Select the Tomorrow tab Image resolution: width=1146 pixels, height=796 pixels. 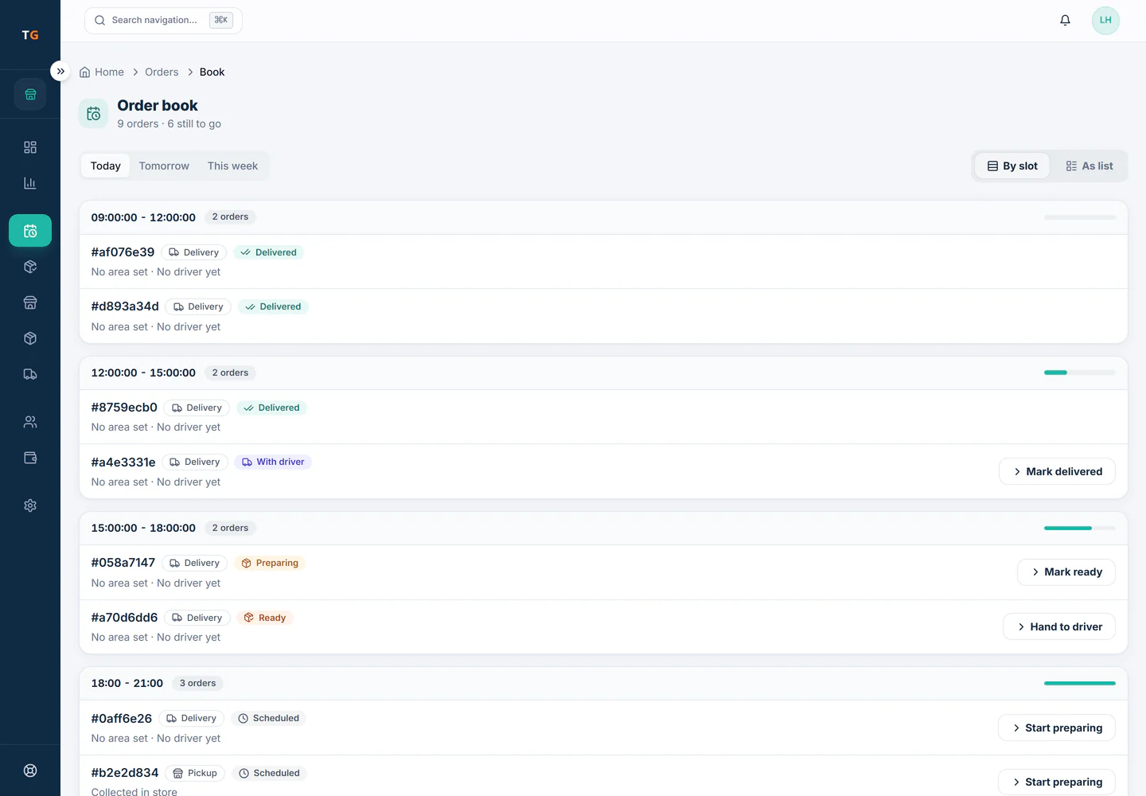coord(164,166)
